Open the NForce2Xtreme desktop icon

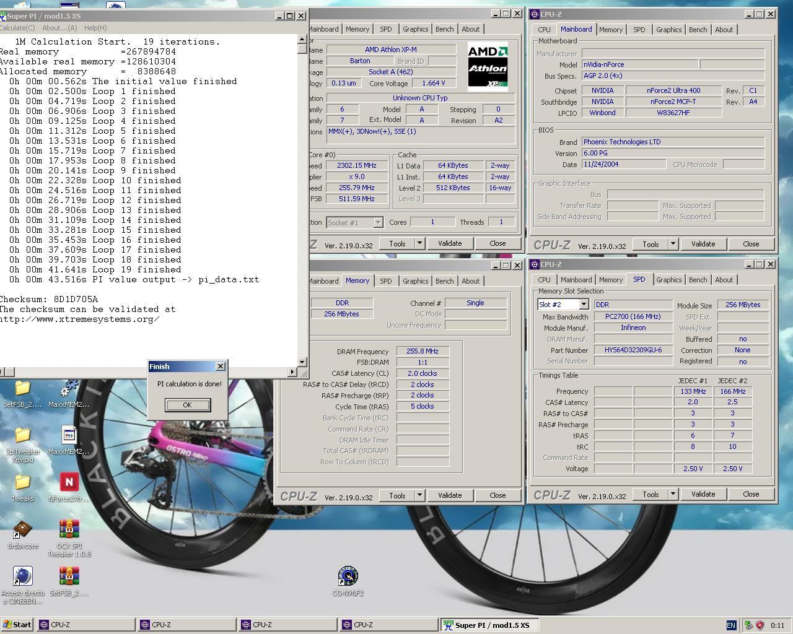tap(69, 482)
